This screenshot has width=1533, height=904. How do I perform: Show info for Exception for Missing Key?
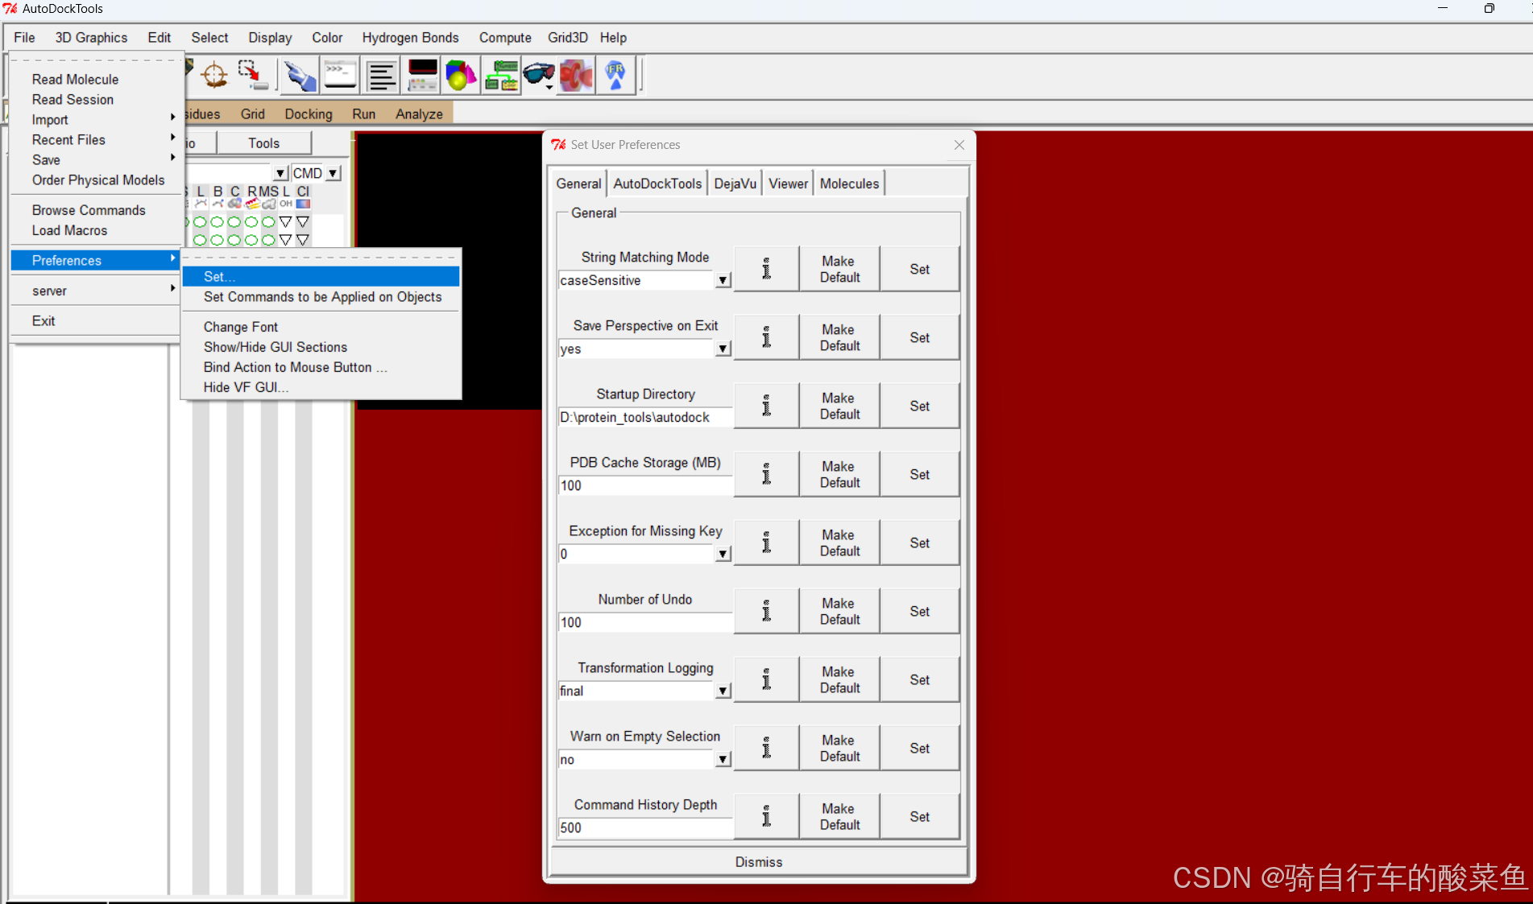coord(766,543)
